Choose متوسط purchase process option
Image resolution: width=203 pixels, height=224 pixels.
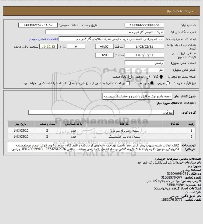(x=152, y=83)
